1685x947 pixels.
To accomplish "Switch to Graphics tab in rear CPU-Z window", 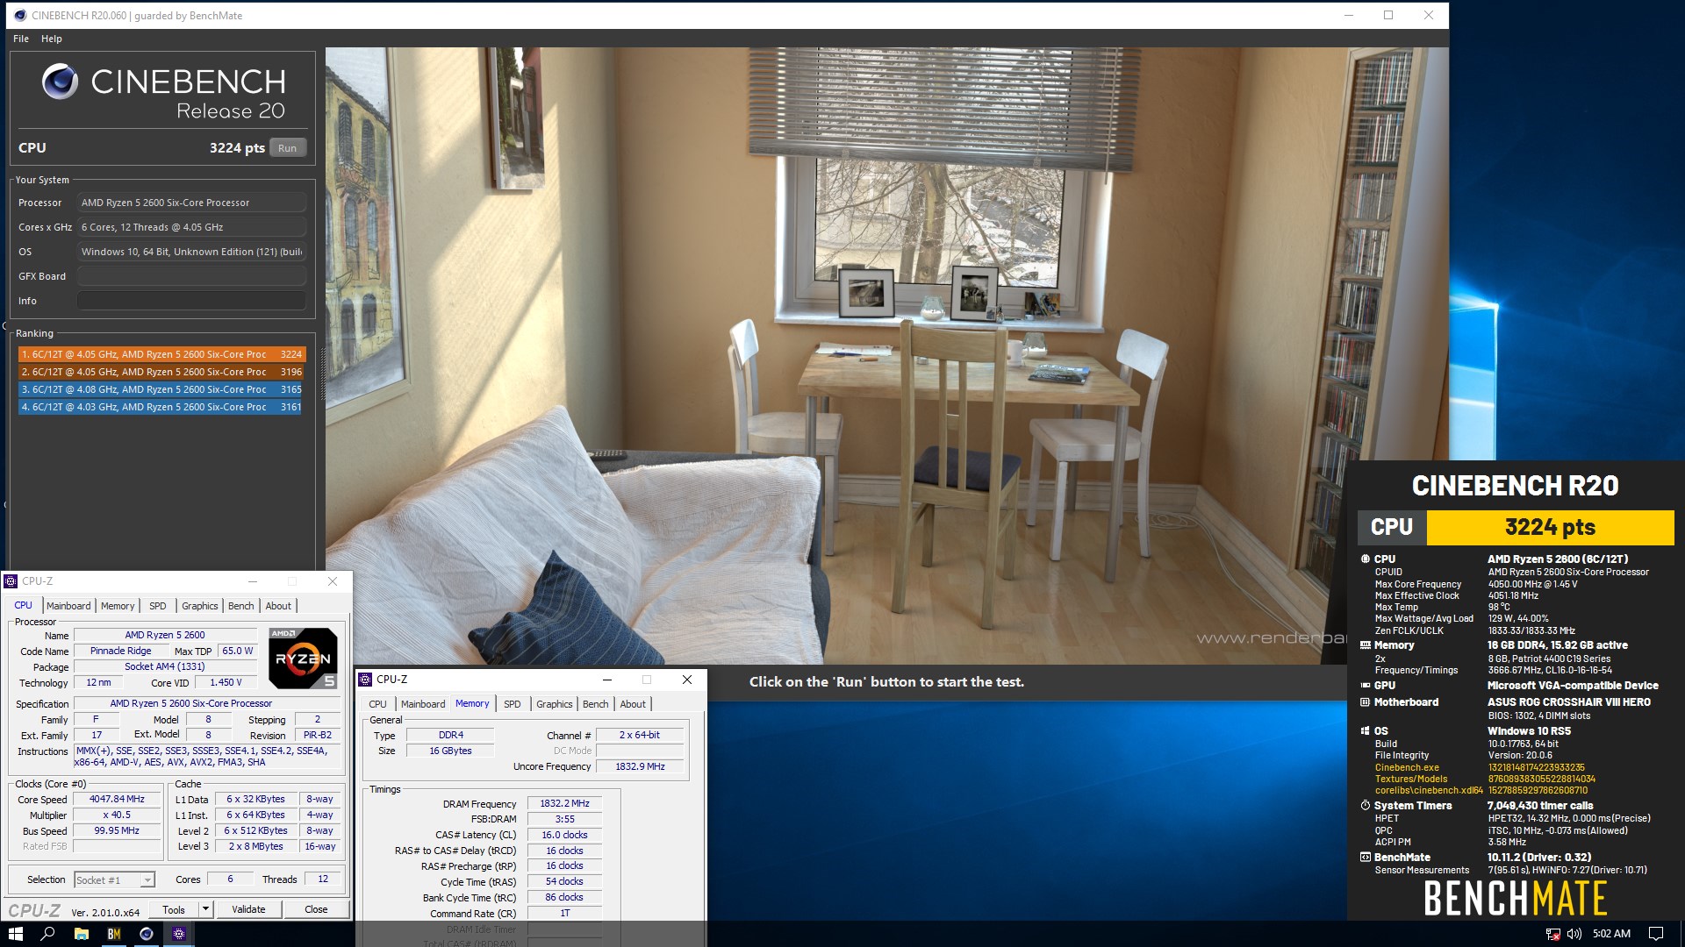I will coord(200,606).
